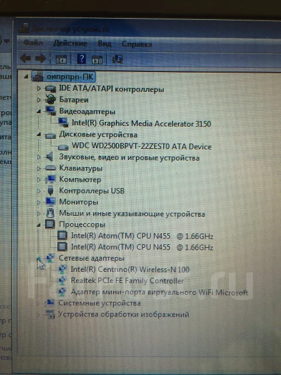The image size is (281, 375).
Task: Select WDC WD2500BPVT-22ZEST0 ATA Device
Action: [142, 146]
